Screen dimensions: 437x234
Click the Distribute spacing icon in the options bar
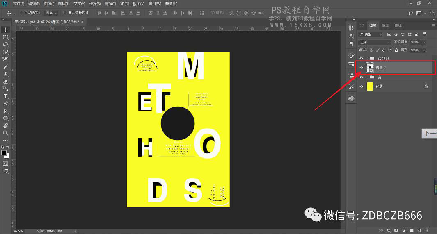pyautogui.click(x=202, y=13)
